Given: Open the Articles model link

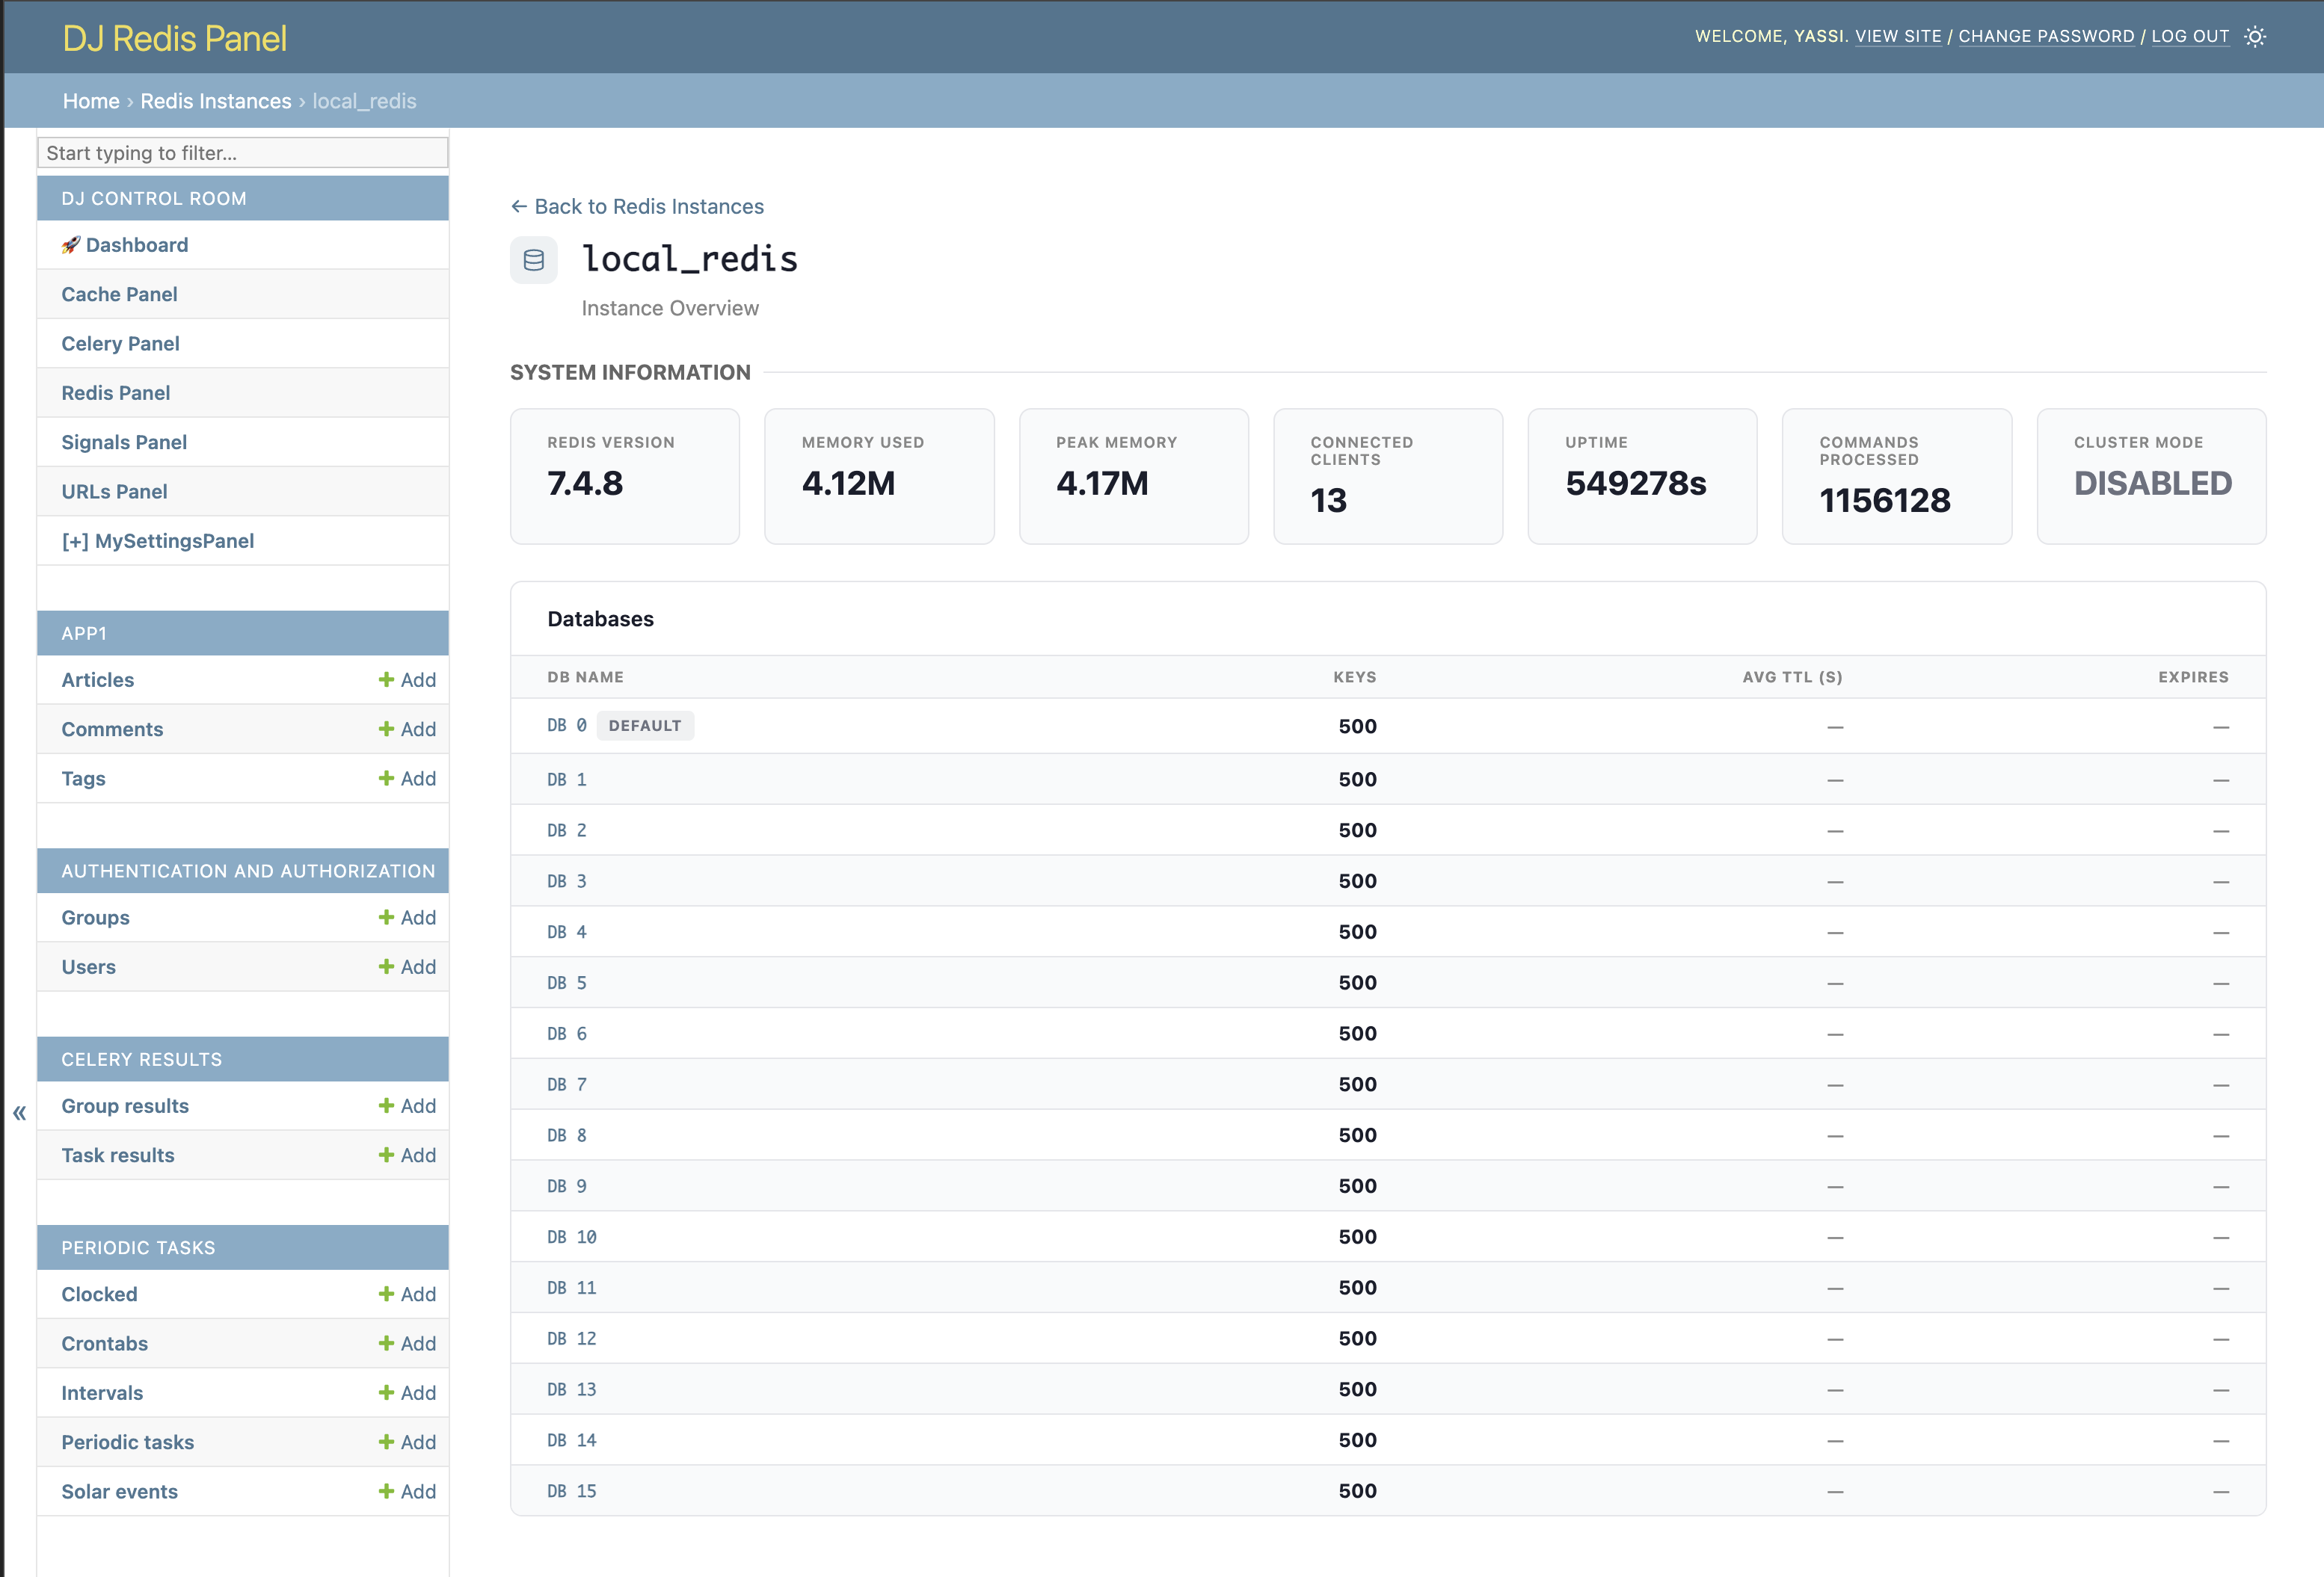Looking at the screenshot, I should 97,679.
